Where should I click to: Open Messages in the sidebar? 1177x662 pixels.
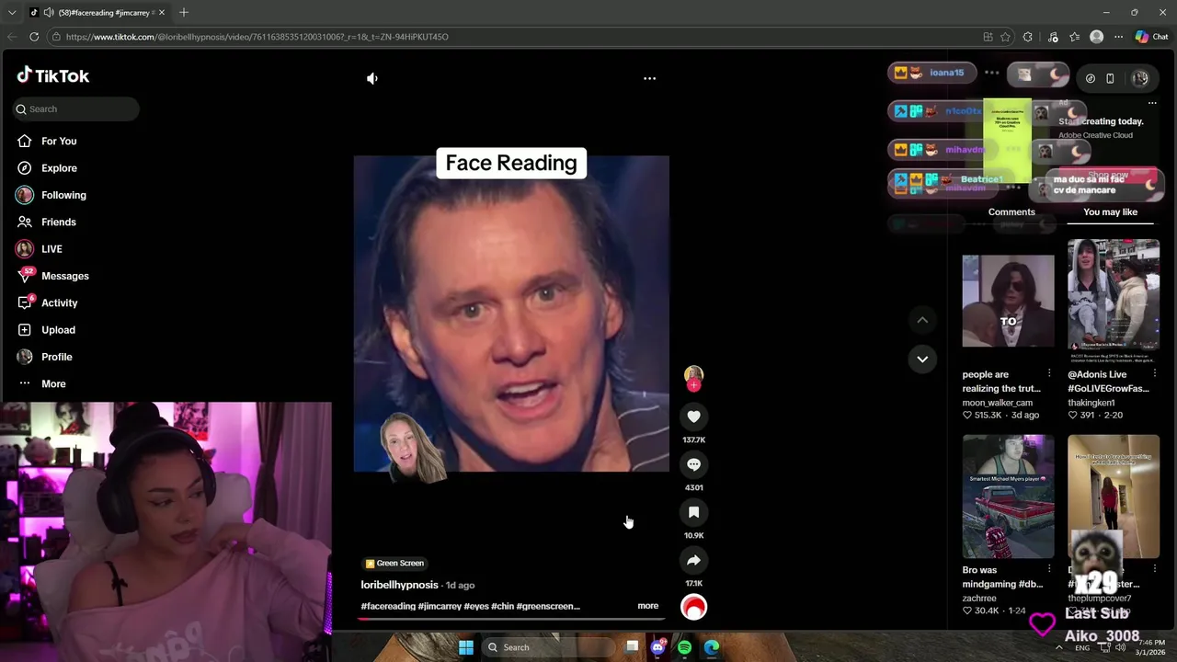[x=52, y=276]
